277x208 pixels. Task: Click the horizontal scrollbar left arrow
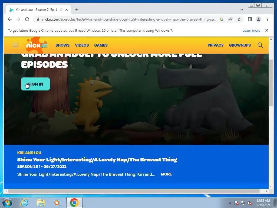[x=6, y=191]
